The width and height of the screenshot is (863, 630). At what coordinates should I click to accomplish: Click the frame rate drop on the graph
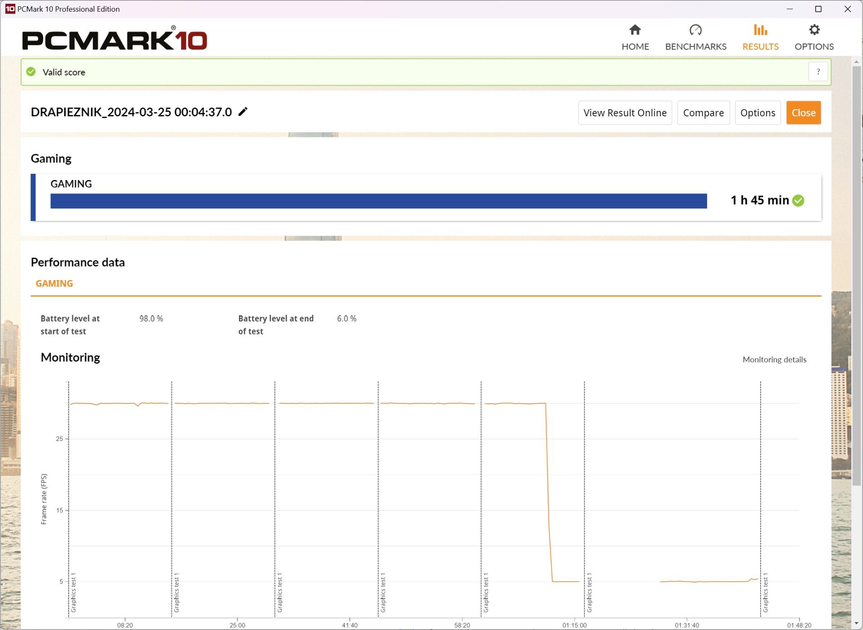(549, 493)
